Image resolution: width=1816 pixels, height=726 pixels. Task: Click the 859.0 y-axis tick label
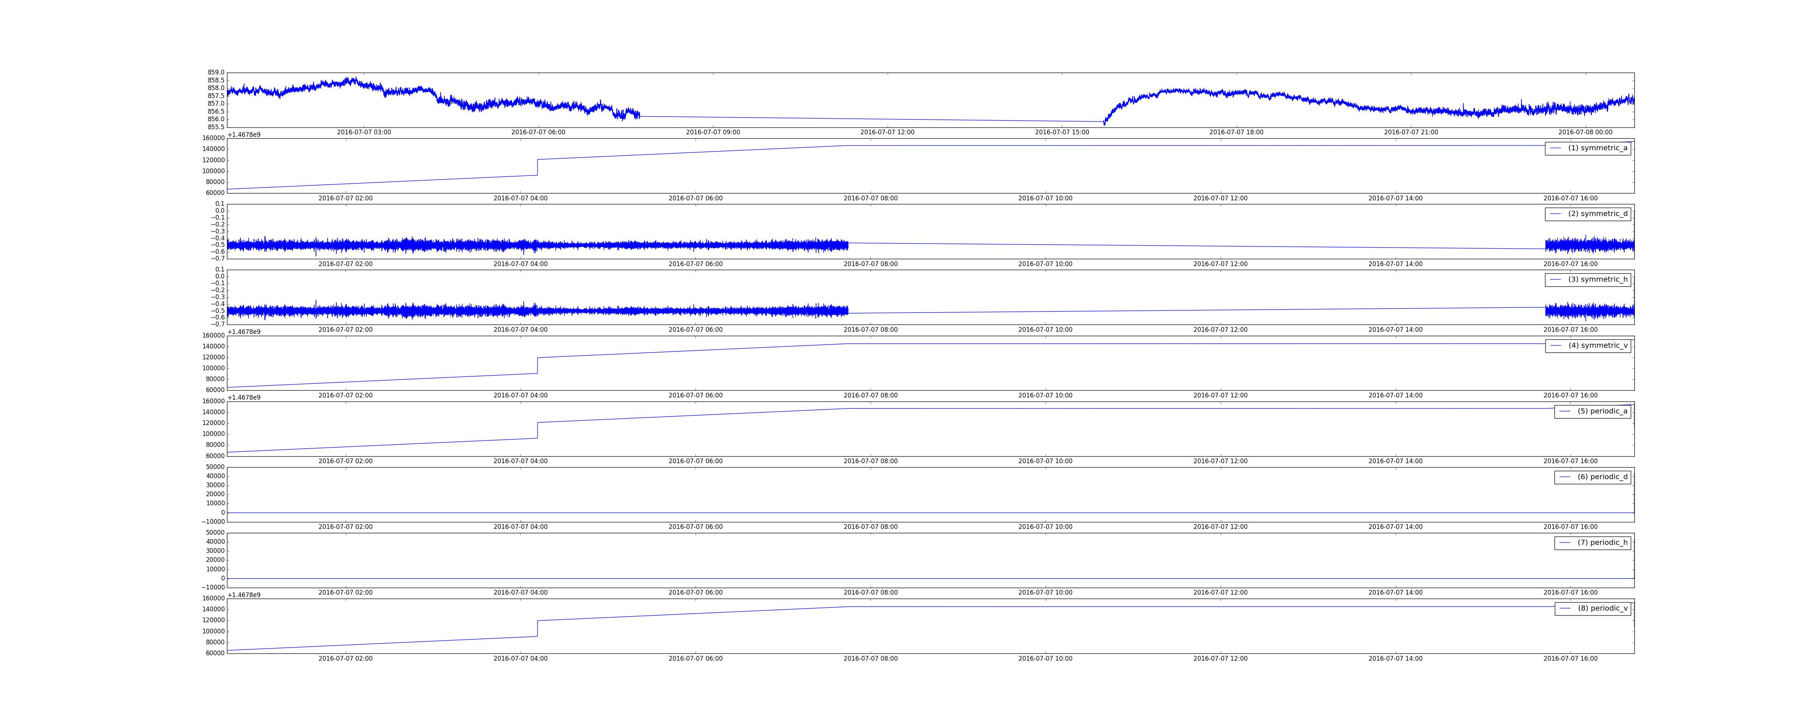pyautogui.click(x=216, y=73)
